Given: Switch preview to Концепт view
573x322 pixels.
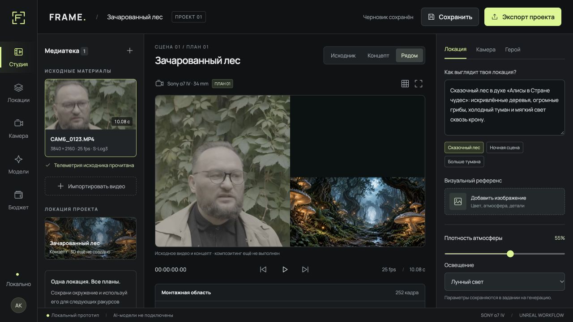Looking at the screenshot, I should [x=378, y=55].
